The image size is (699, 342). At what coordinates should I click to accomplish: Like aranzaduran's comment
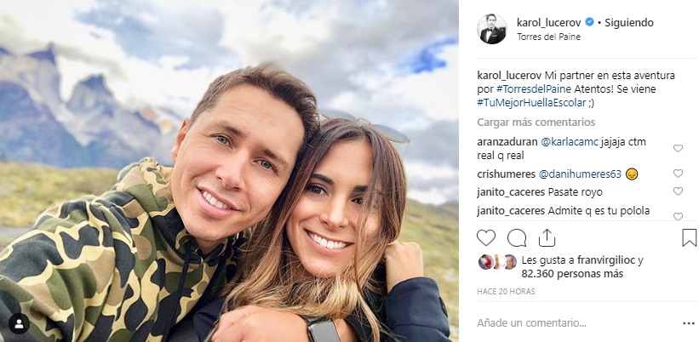pyautogui.click(x=678, y=148)
